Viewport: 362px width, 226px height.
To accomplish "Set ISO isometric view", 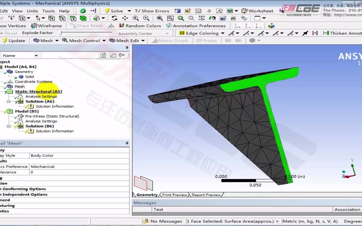I will [201, 18].
